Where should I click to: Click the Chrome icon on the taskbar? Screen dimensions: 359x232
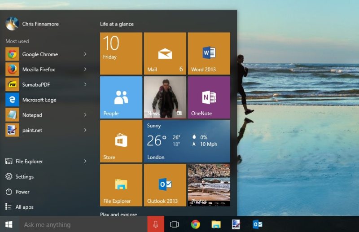pyautogui.click(x=195, y=224)
